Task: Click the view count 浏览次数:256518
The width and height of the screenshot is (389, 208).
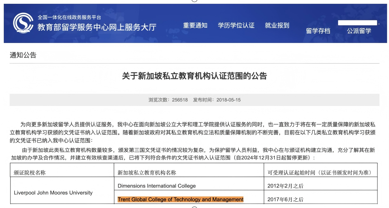Action: click(x=168, y=100)
